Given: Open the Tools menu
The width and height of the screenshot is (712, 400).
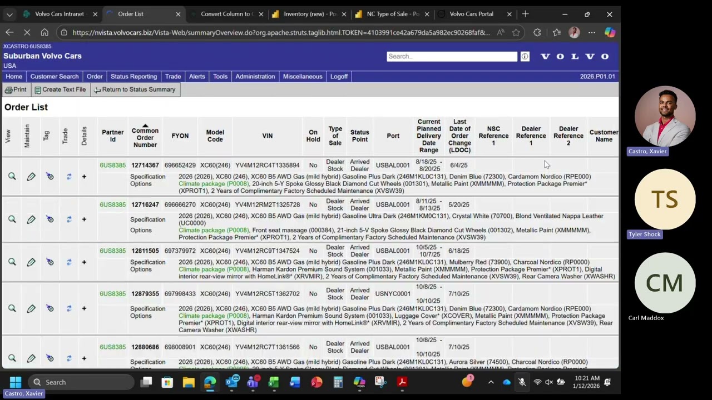Looking at the screenshot, I should tap(220, 77).
